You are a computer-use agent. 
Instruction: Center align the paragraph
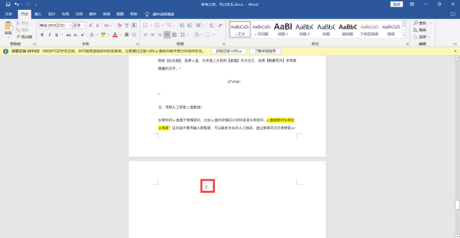point(152,35)
